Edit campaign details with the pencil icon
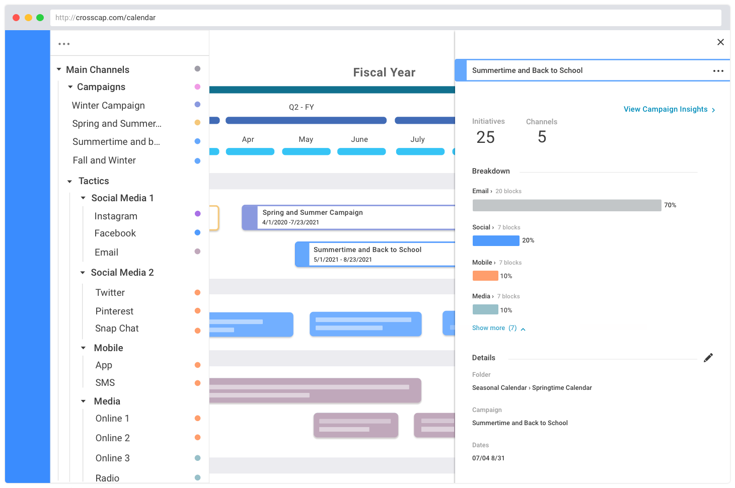Viewport: 735px width, 488px height. [708, 358]
